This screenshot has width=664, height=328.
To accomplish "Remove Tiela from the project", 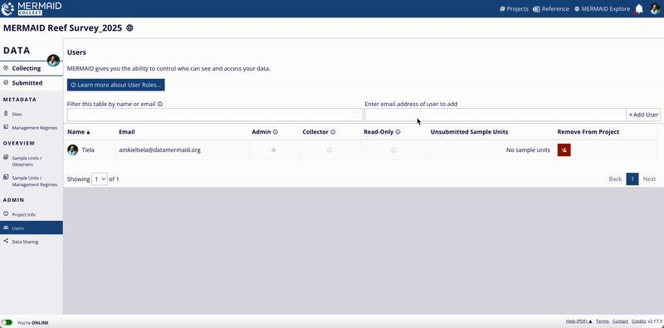I will click(564, 150).
